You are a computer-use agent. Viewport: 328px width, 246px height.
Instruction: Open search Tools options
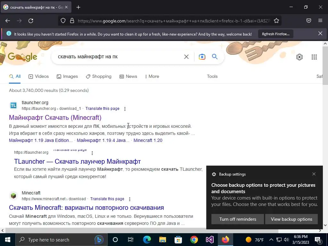212,76
